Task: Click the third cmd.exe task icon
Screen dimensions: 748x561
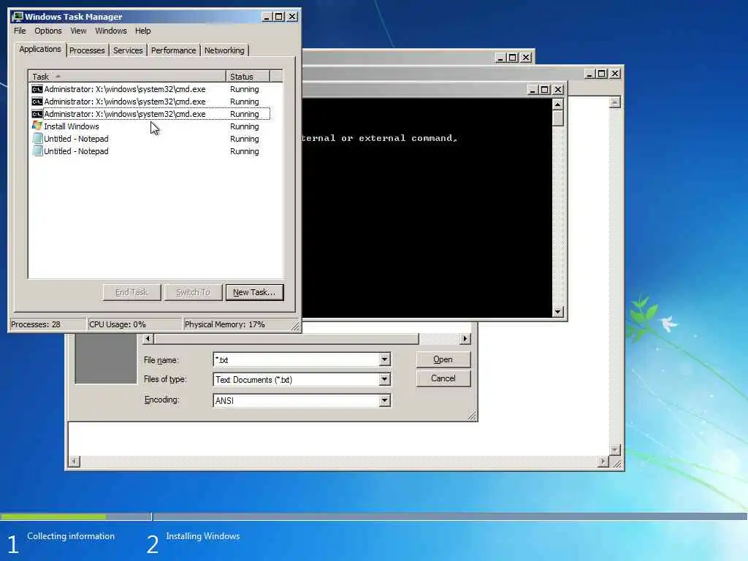Action: coord(37,114)
